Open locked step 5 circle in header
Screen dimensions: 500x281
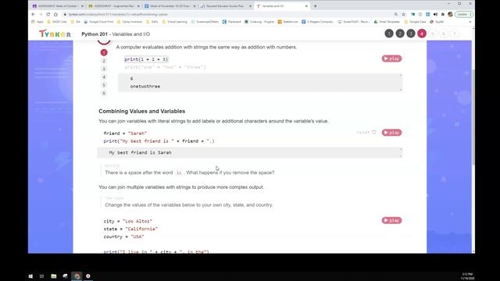[433, 34]
